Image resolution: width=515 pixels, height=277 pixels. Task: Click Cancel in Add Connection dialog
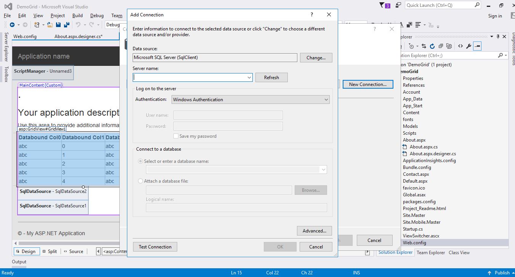coord(316,247)
